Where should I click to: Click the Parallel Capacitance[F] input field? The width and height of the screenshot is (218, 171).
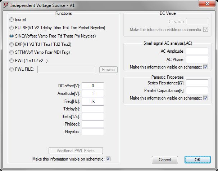[197, 91]
